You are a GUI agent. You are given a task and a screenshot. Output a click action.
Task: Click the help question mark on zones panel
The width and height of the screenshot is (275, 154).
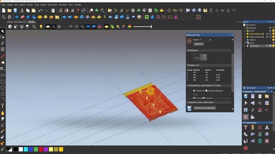pos(230,35)
